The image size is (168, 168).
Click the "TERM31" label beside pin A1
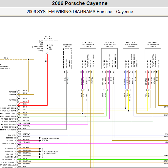(x=12, y=92)
